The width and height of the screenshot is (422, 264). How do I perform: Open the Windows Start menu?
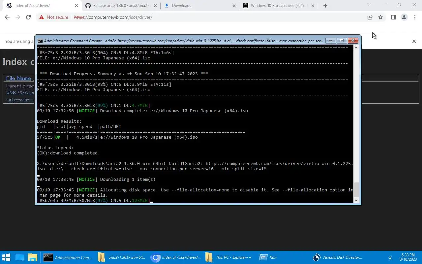click(6, 257)
